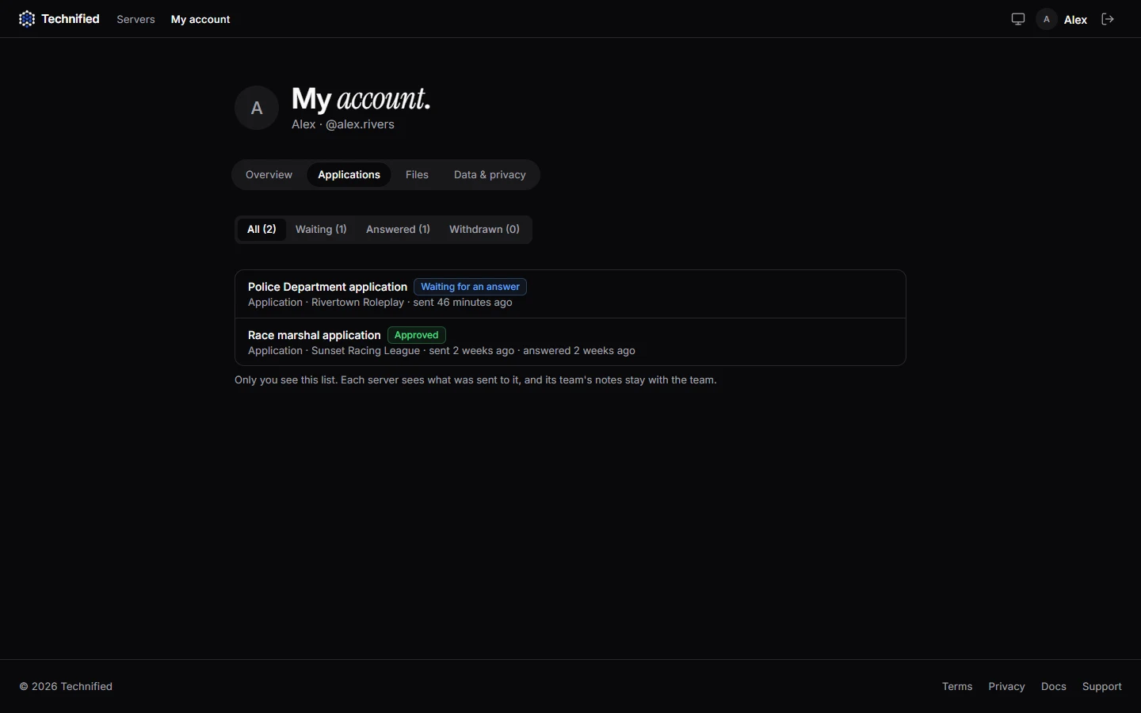Viewport: 1141px width, 713px height.
Task: Toggle the monitor theme icon
Action: pyautogui.click(x=1018, y=19)
